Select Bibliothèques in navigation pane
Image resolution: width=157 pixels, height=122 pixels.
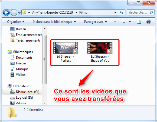[23, 52]
